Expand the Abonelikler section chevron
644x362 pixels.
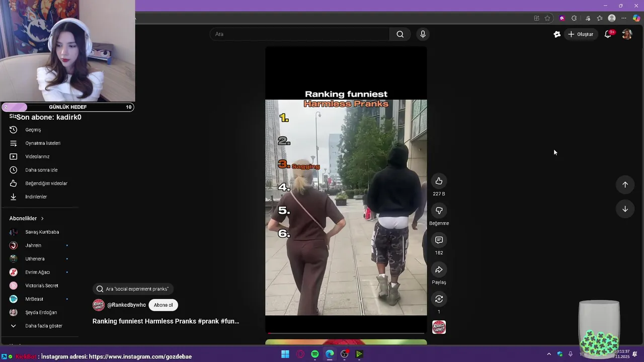[x=42, y=219]
